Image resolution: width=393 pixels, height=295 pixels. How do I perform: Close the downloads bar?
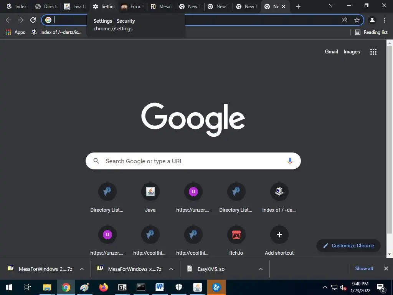[x=386, y=268]
